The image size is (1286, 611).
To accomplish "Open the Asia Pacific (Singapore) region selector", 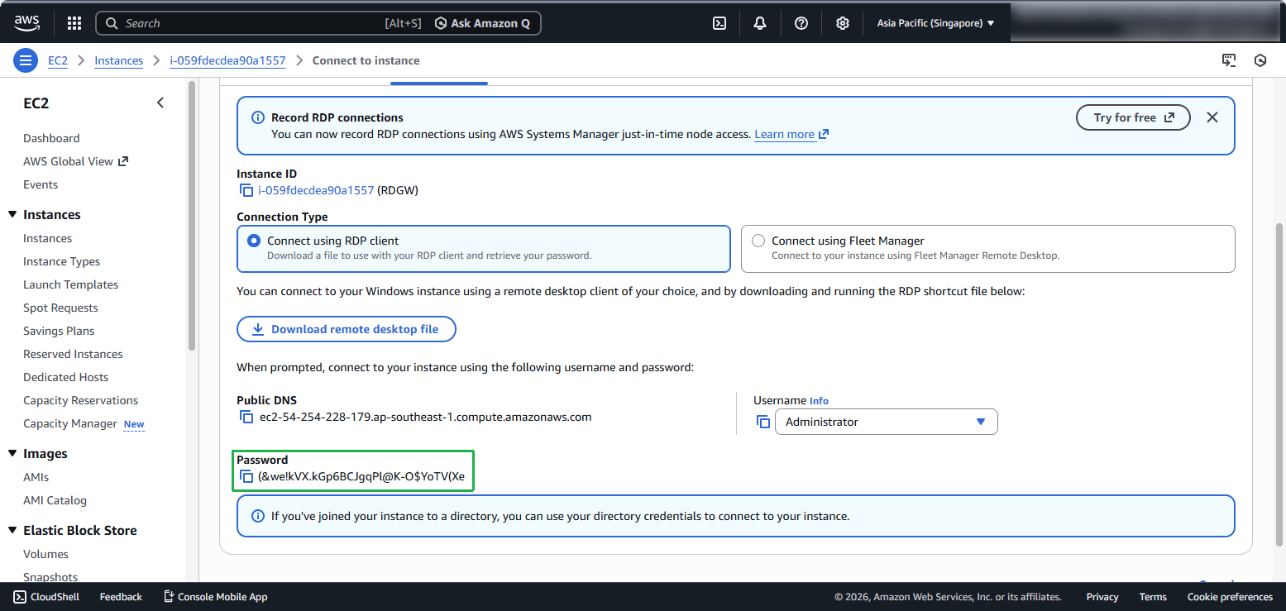I will point(935,23).
